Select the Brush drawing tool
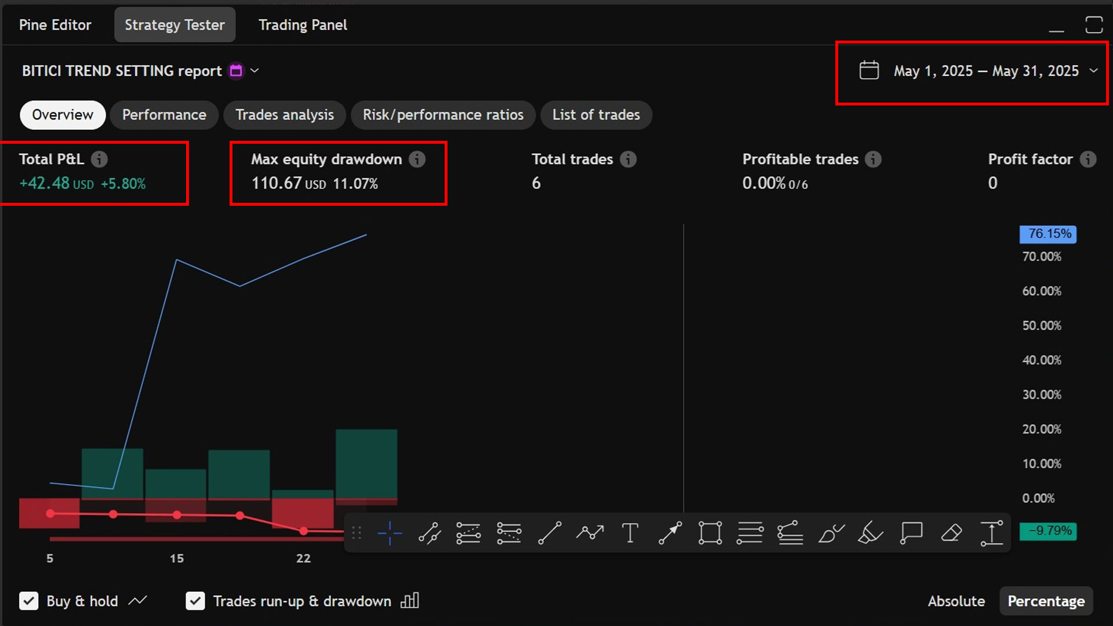 click(x=831, y=533)
